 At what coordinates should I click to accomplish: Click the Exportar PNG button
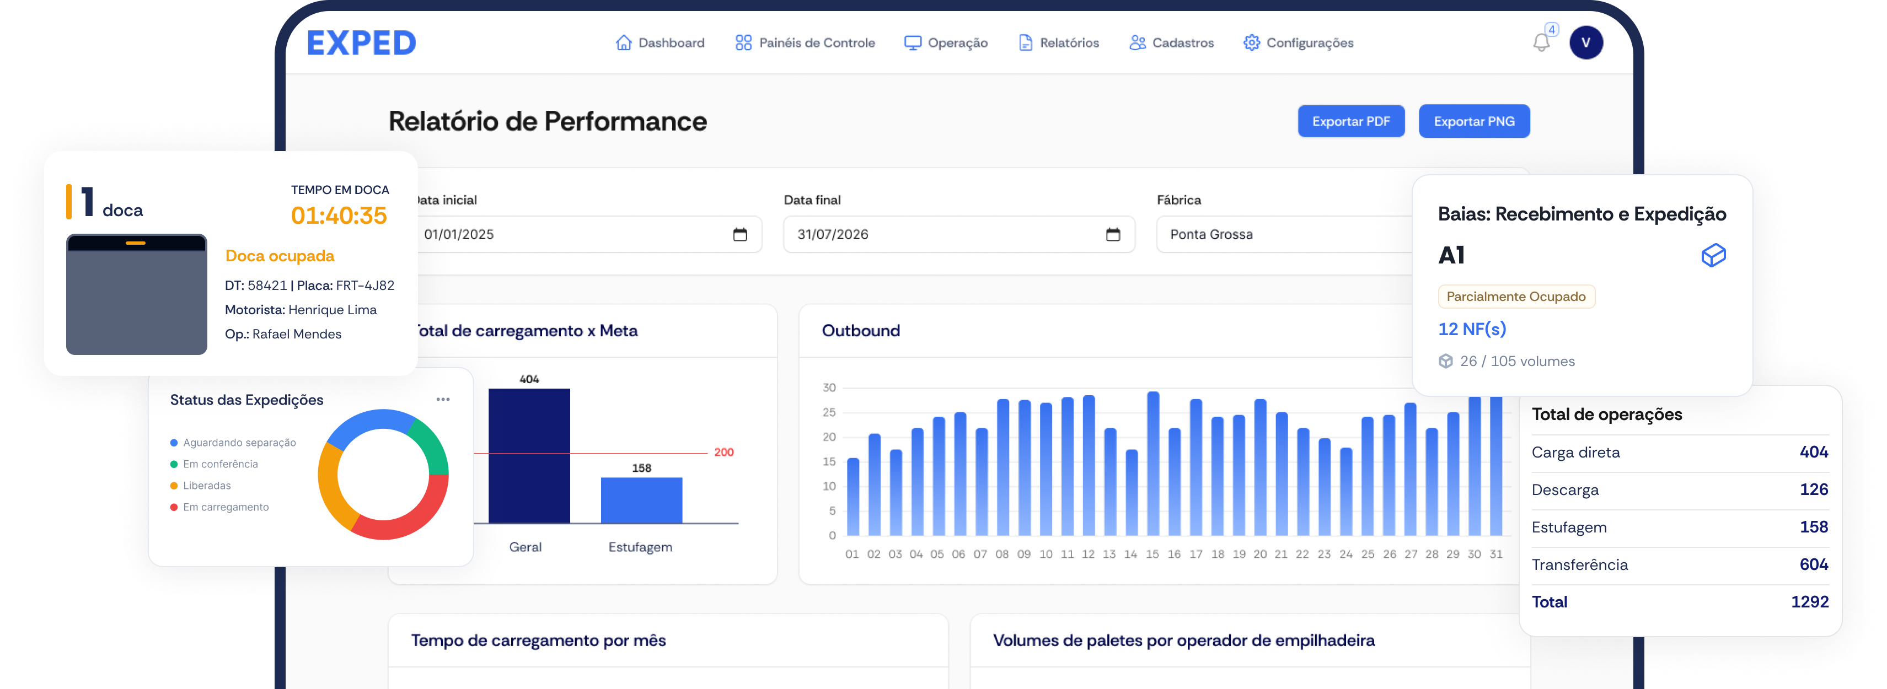pos(1474,121)
